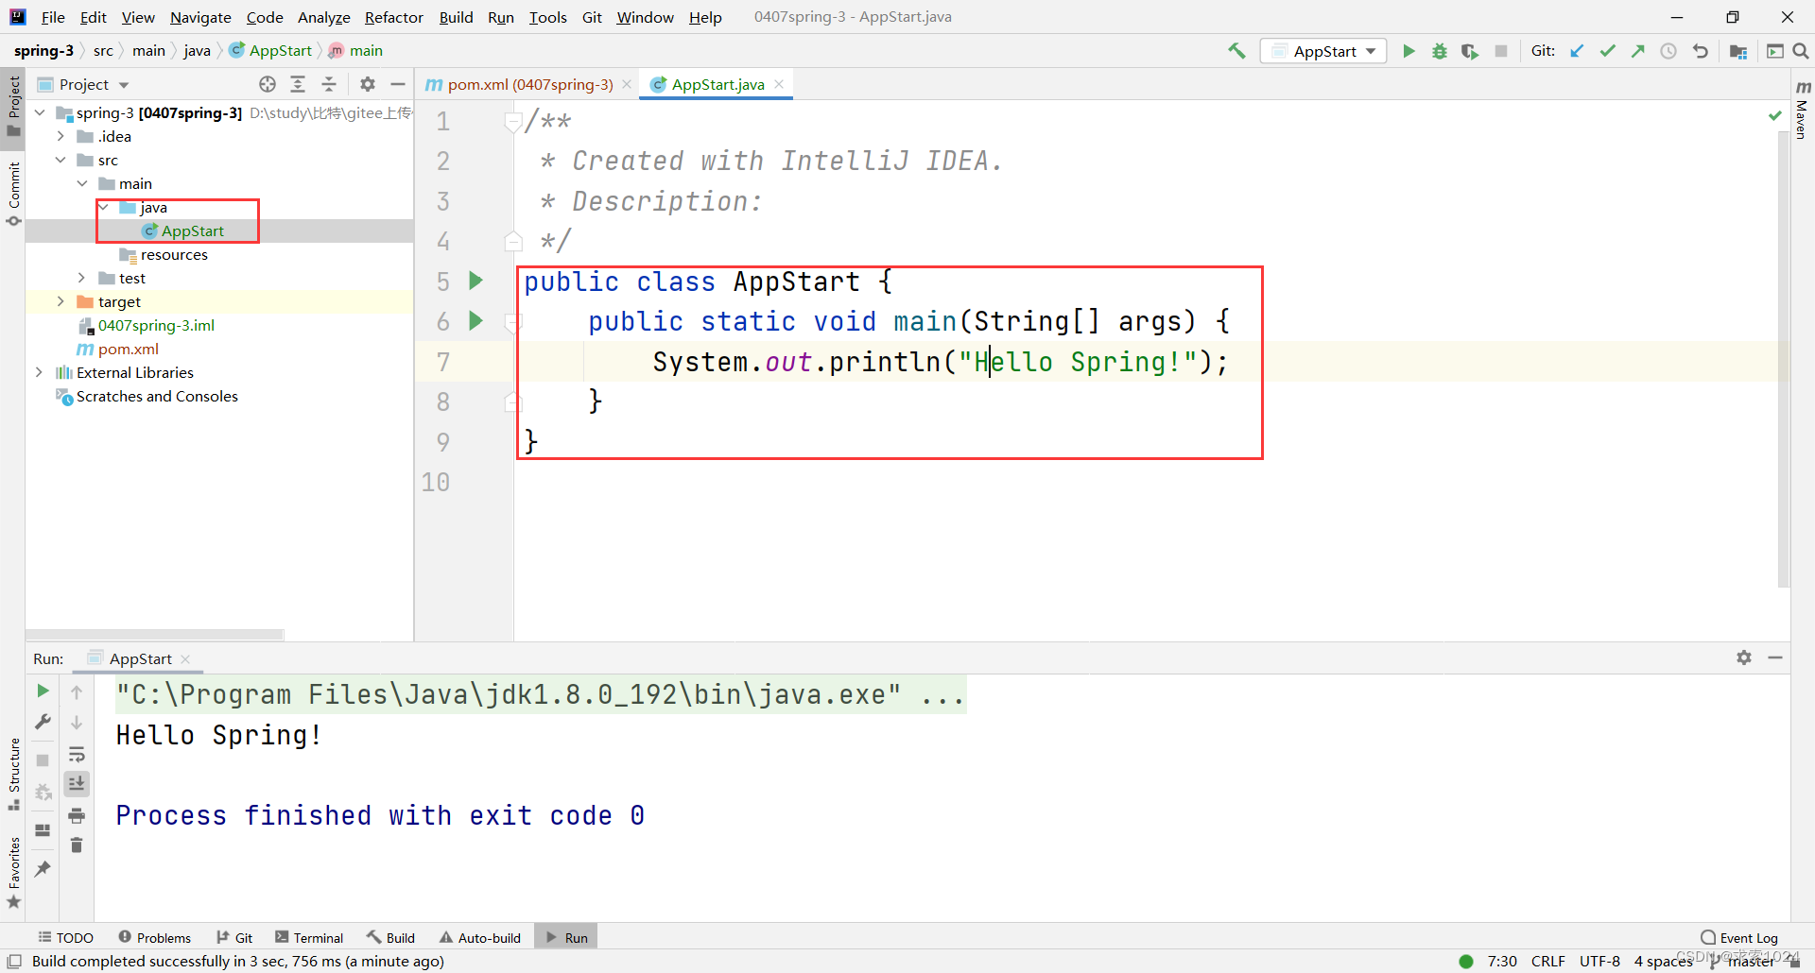Rerun AppStart in Run panel
This screenshot has height=973, width=1815.
43,691
